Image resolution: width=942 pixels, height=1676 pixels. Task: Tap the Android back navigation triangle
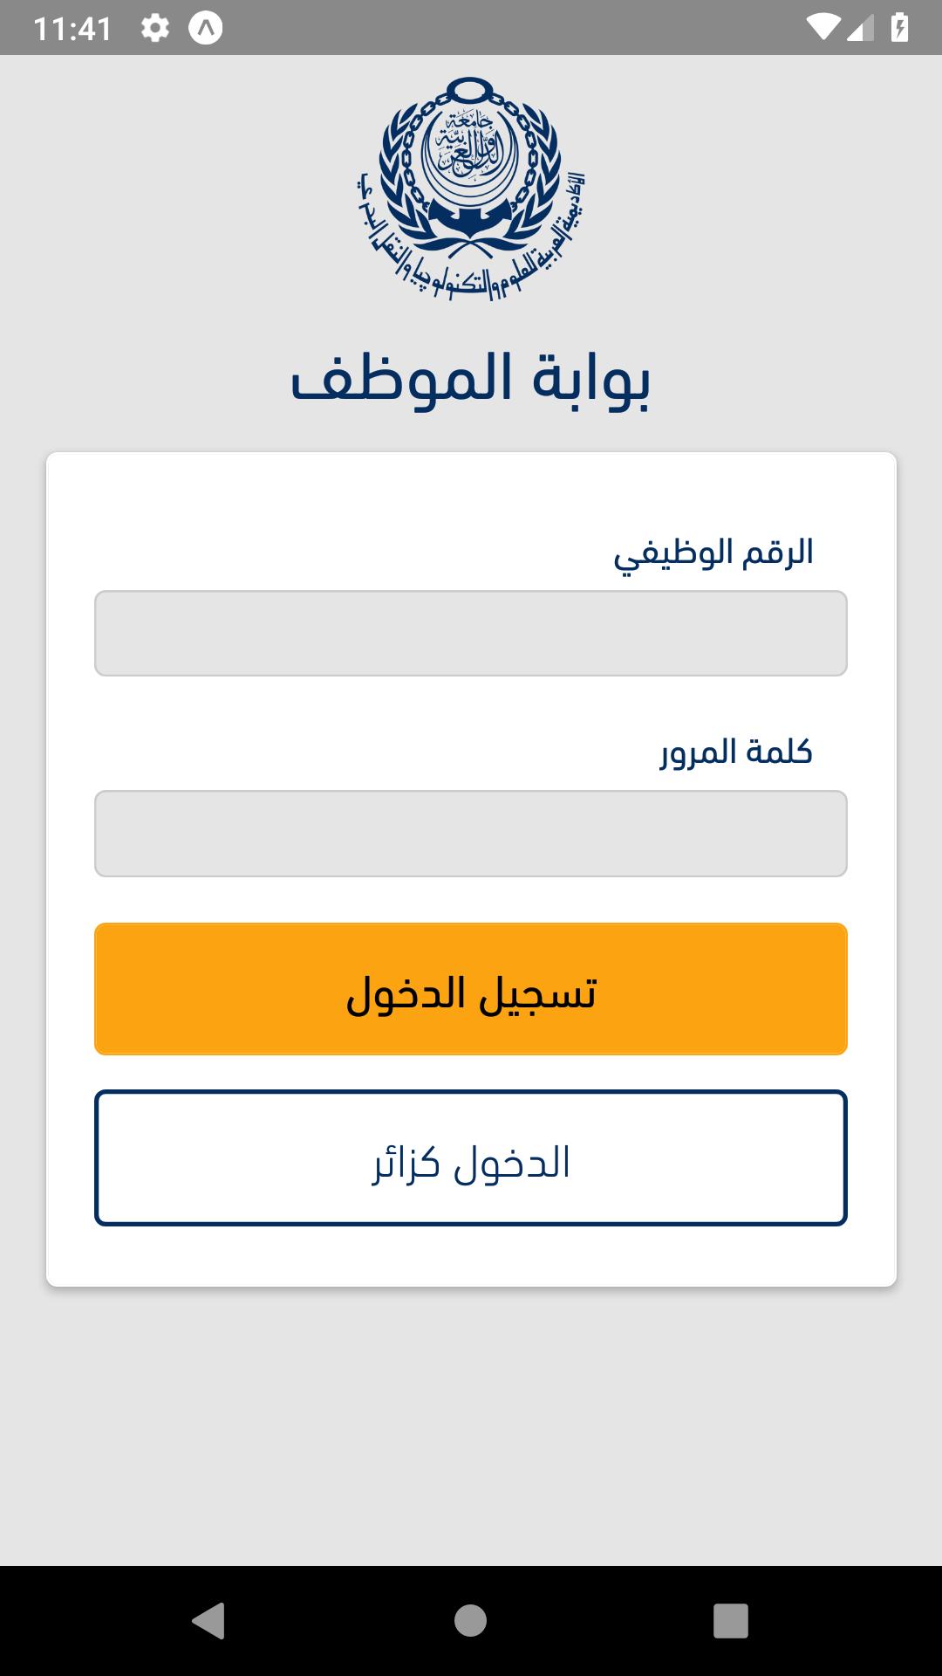tap(208, 1621)
